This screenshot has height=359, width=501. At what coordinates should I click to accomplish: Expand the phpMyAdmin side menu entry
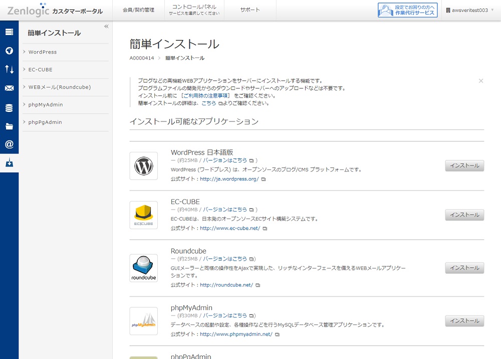pos(46,104)
